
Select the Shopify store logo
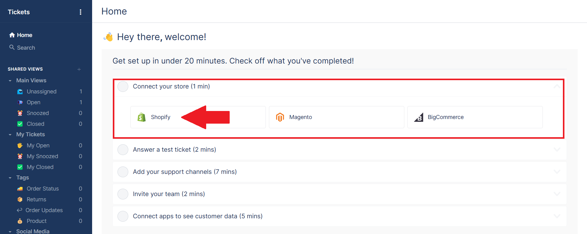[142, 117]
